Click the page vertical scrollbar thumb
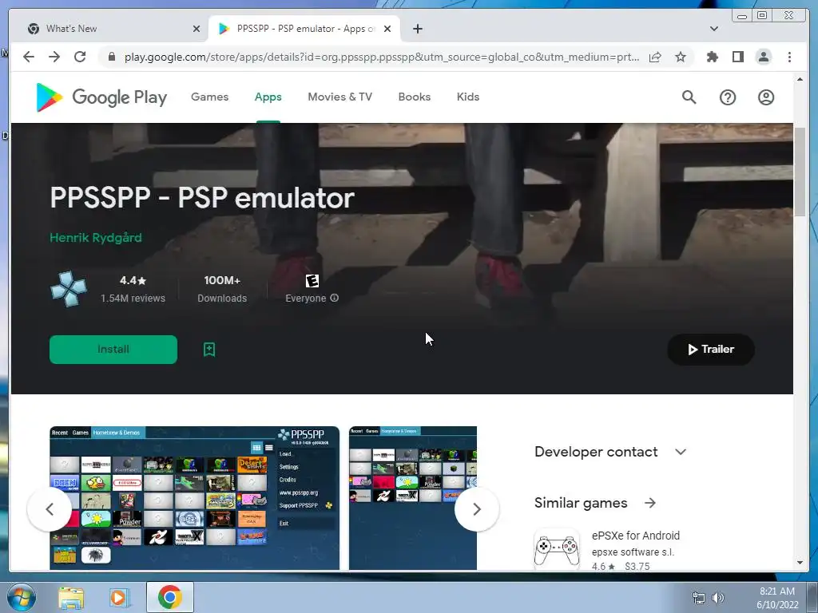The width and height of the screenshot is (818, 613). pyautogui.click(x=800, y=172)
